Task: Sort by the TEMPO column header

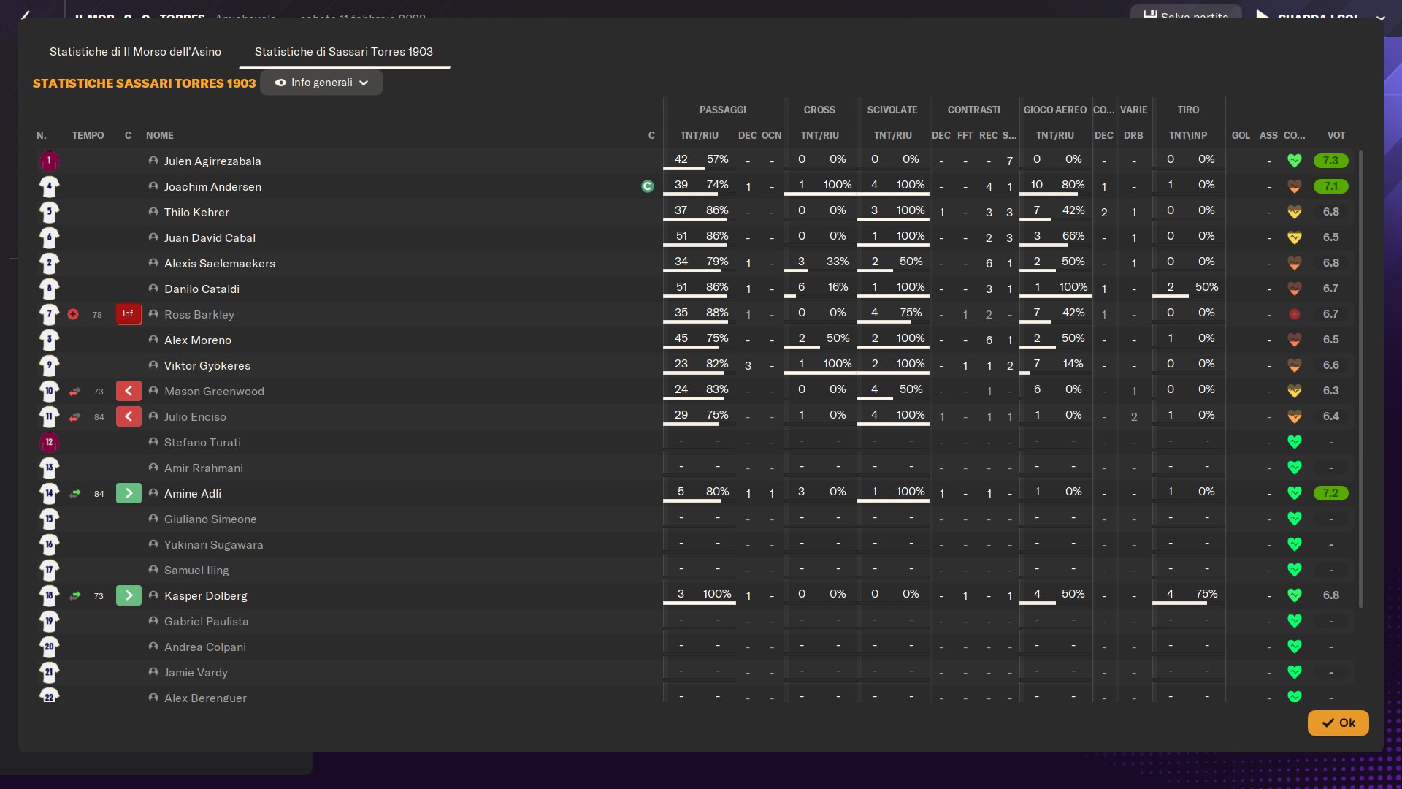Action: (88, 135)
